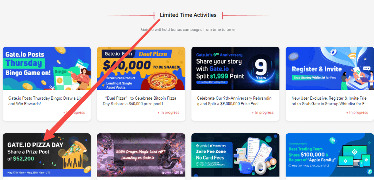The height and width of the screenshot is (180, 374).
Task: Open the 9th Anniversary story banner
Action: pos(235,68)
